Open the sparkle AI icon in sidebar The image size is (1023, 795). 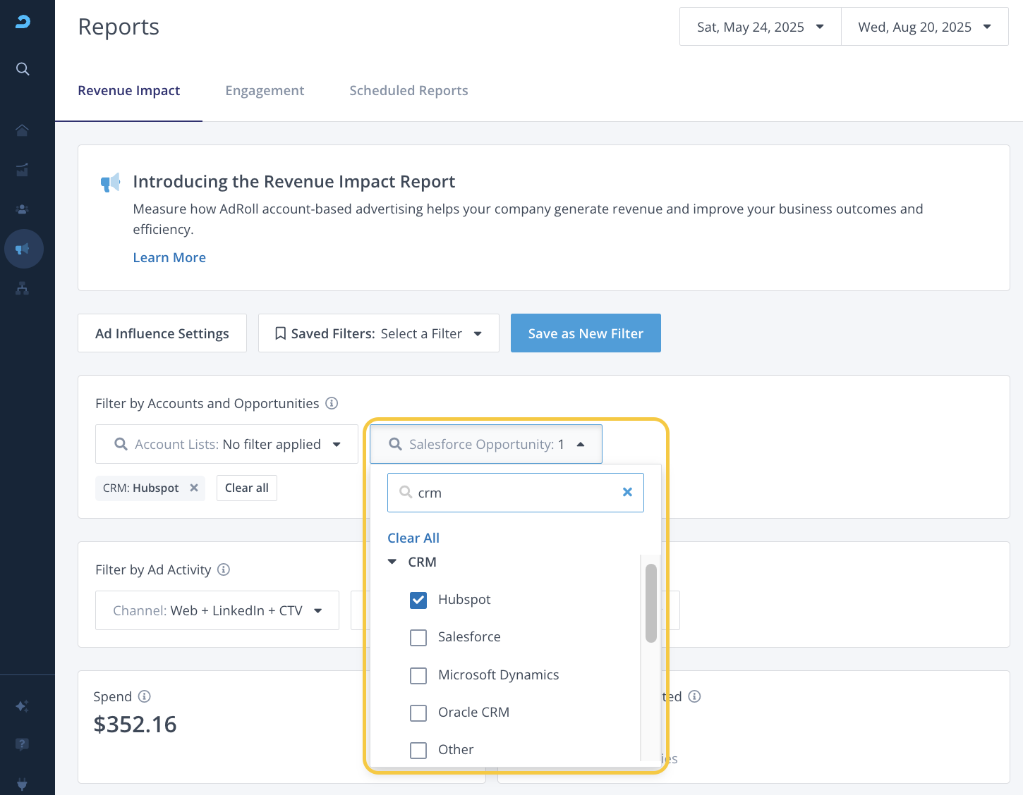pos(23,706)
